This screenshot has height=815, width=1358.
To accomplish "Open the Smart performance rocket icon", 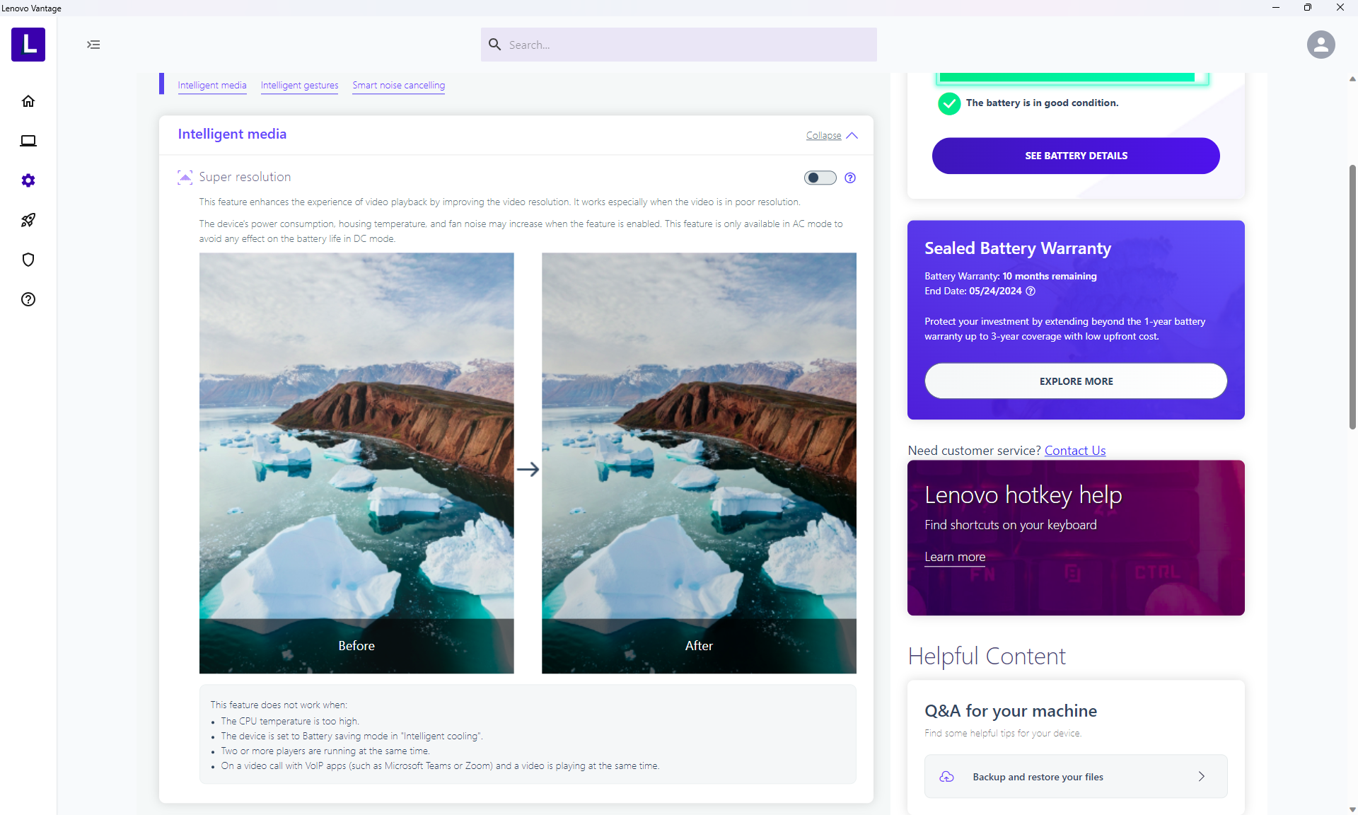I will pyautogui.click(x=28, y=220).
